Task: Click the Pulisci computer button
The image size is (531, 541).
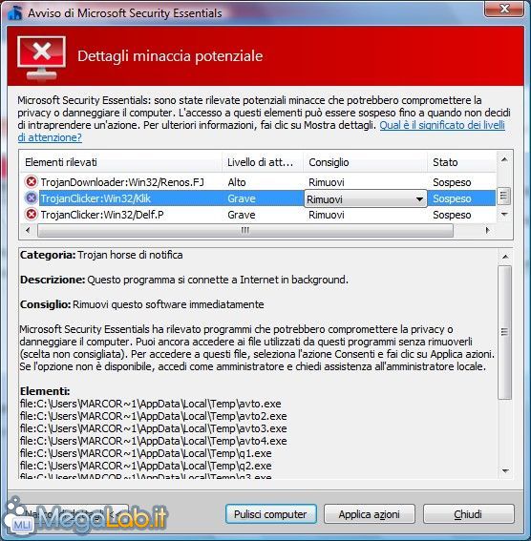Action: (x=270, y=514)
